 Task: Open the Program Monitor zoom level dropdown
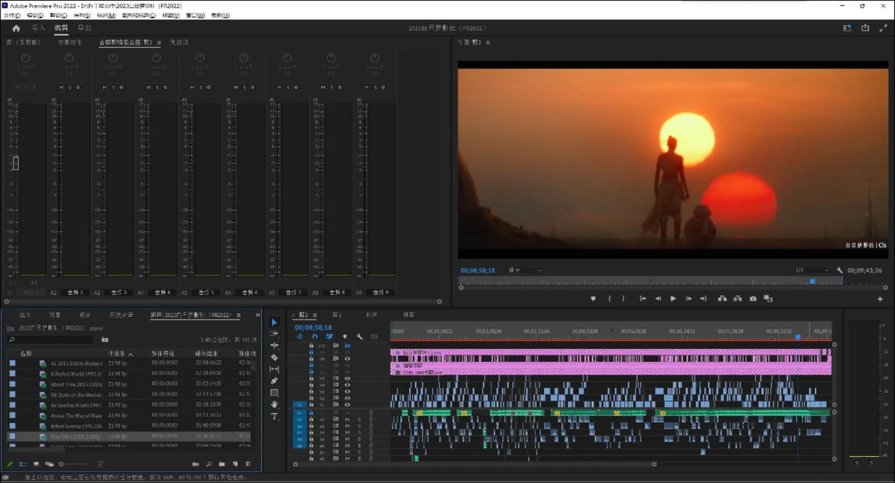(x=524, y=270)
